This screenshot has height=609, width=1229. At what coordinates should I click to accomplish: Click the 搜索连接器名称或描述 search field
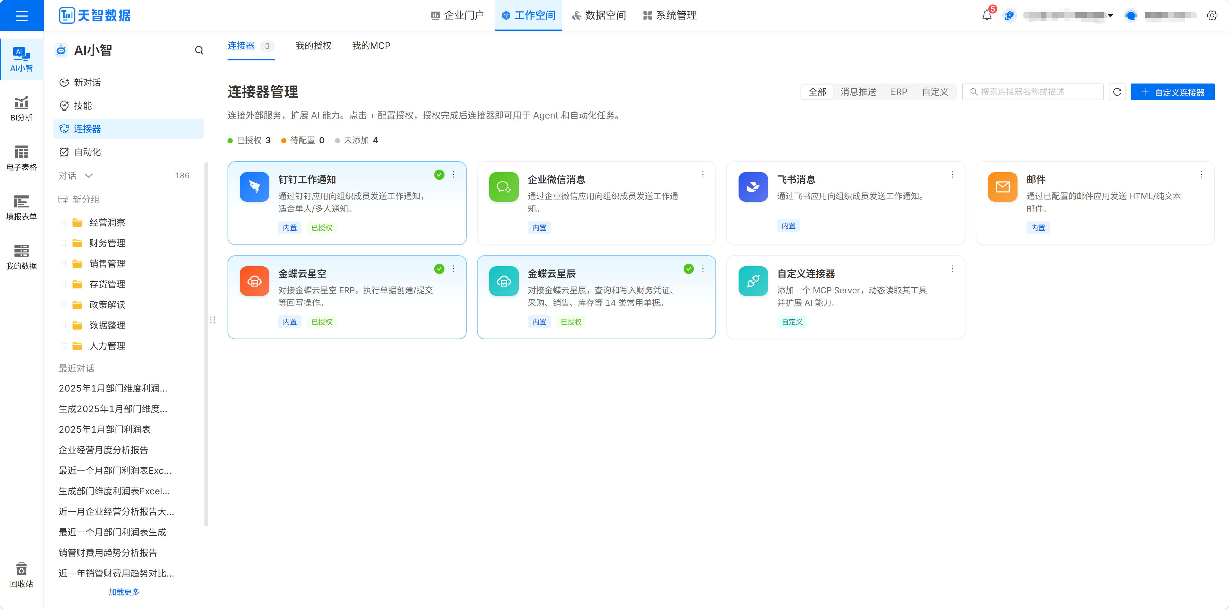pos(1032,92)
